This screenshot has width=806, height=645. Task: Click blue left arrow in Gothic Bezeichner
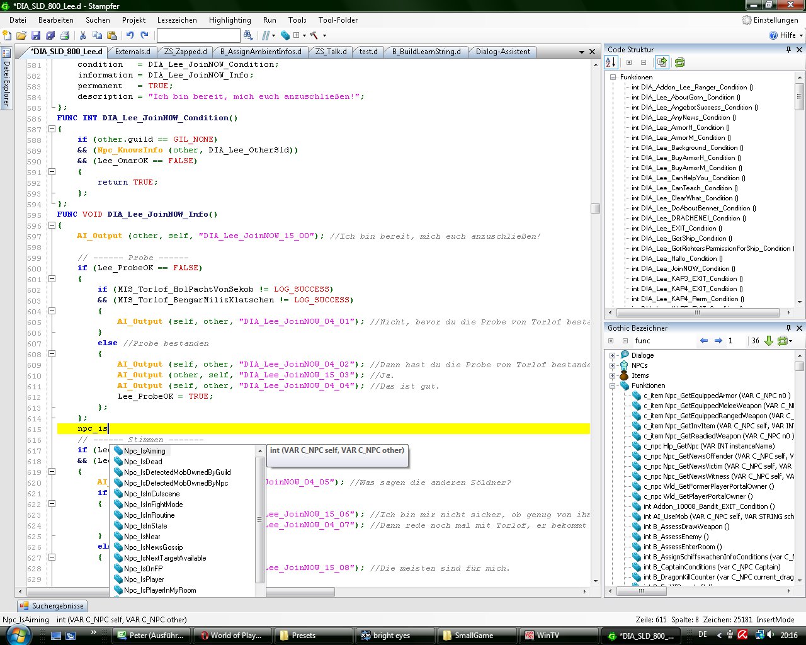pos(704,341)
